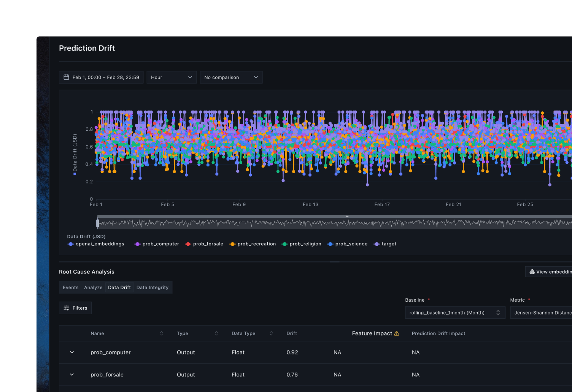Open the Data Integrity tab
This screenshot has height=392, width=572.
(x=153, y=288)
